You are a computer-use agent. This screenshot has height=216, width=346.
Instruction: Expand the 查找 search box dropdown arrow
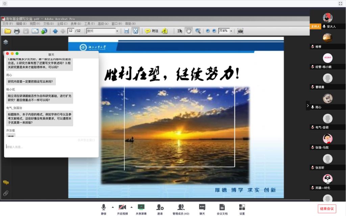(117, 31)
